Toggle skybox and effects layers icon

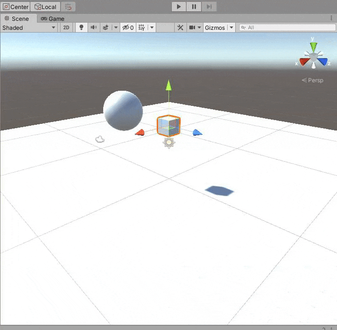click(106, 27)
